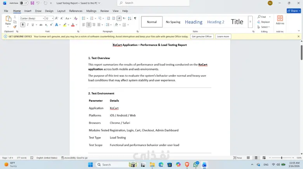Toggle right-to-left text direction
This screenshot has height=169, width=303.
124,18
